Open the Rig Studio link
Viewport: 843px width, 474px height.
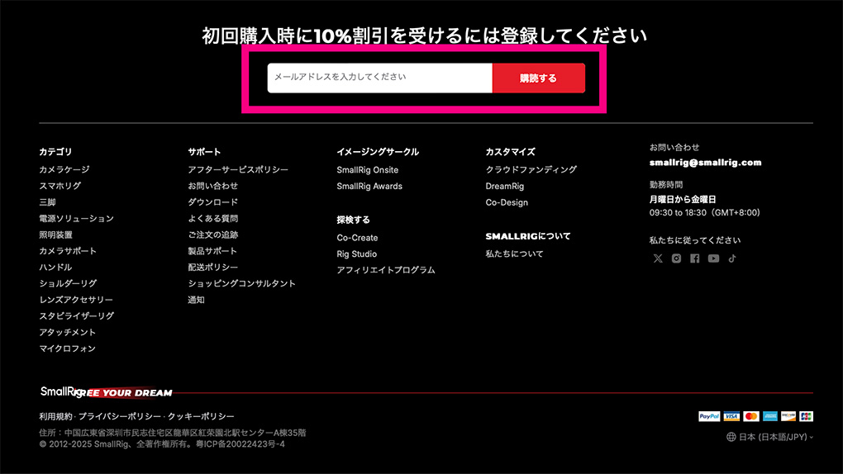coord(357,254)
